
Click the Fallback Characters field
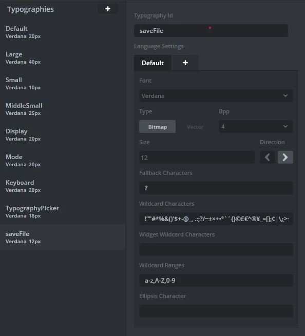216,188
